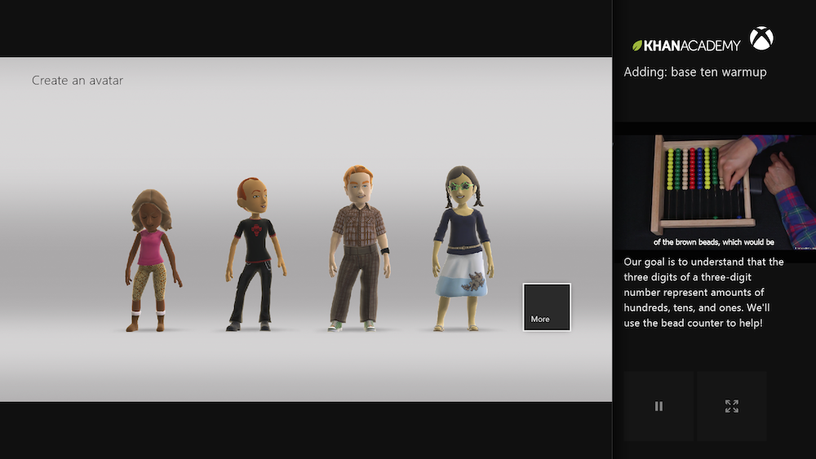Click the 'of the brown beads' caption
The width and height of the screenshot is (816, 459).
pyautogui.click(x=713, y=242)
